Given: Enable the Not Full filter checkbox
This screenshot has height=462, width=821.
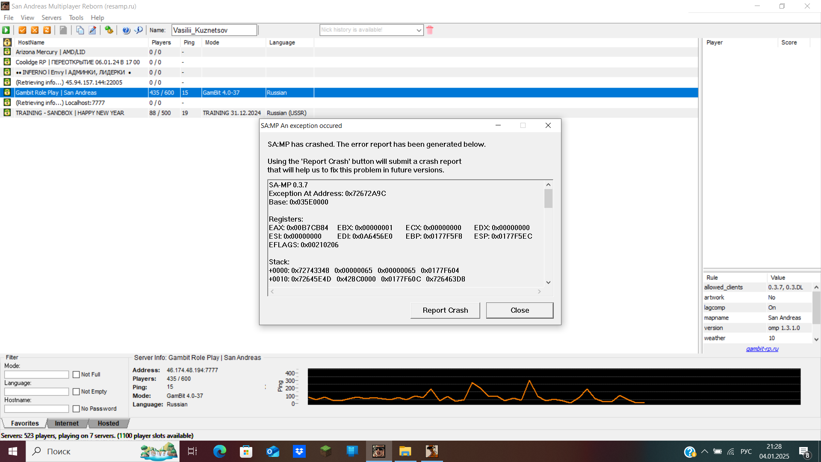Looking at the screenshot, I should click(x=76, y=375).
